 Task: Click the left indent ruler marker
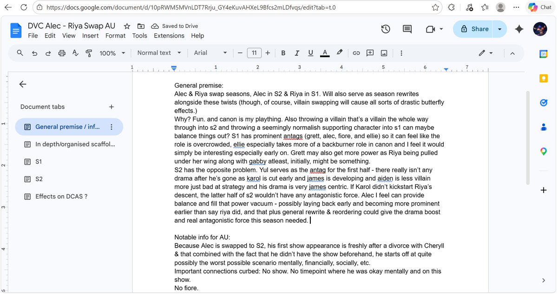pos(174,68)
